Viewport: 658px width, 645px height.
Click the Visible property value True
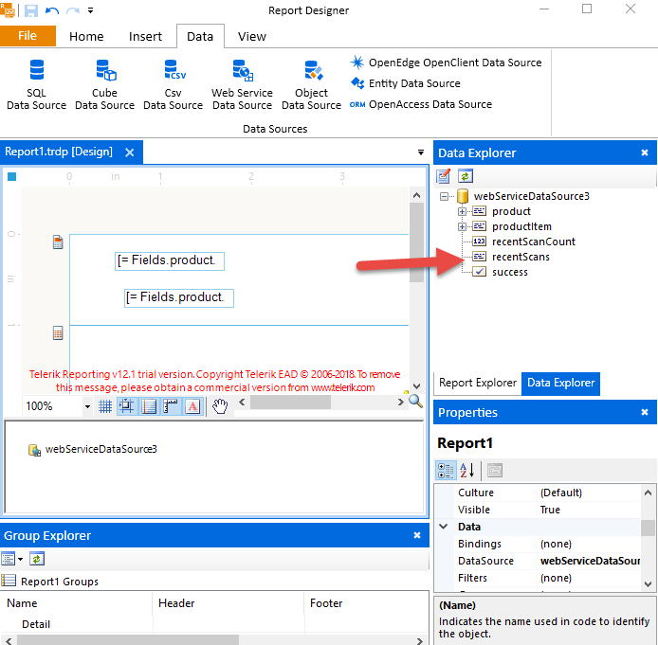point(589,511)
